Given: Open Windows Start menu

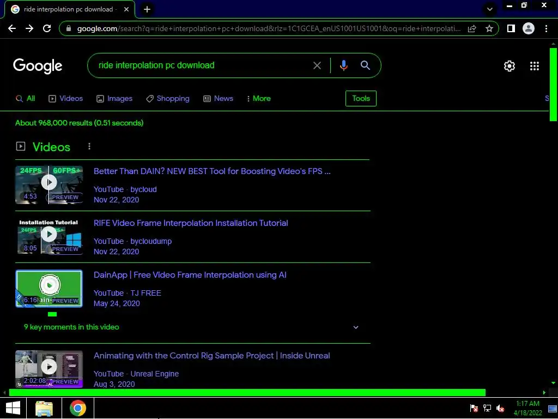Looking at the screenshot, I should [x=13, y=408].
